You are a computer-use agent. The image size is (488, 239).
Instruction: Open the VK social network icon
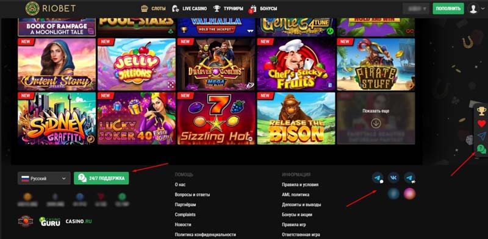click(393, 177)
